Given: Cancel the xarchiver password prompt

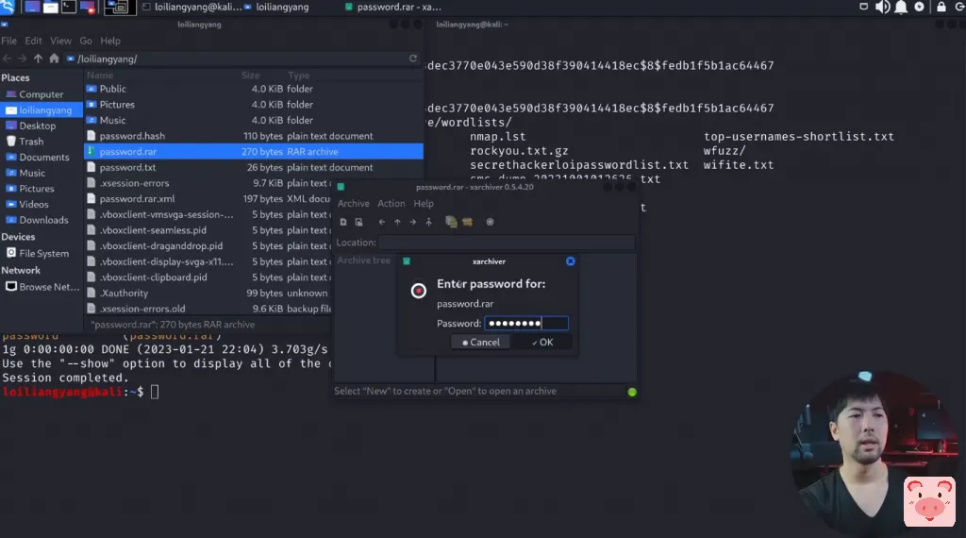Looking at the screenshot, I should click(x=480, y=342).
